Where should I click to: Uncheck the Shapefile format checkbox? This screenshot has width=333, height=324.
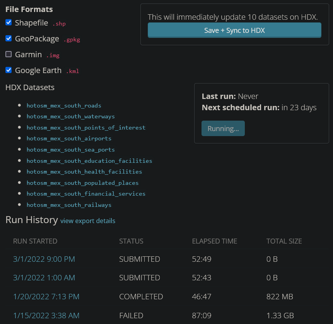9,22
